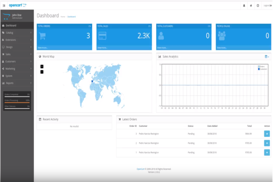Click the OpenCart logo
Viewport: 273px width, 182px height.
pyautogui.click(x=18, y=6)
